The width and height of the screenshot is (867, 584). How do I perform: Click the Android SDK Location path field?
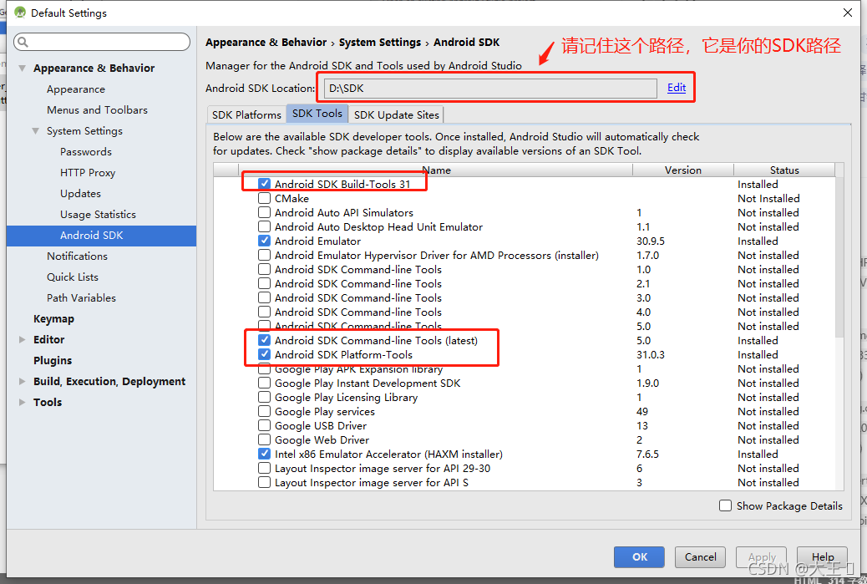490,88
